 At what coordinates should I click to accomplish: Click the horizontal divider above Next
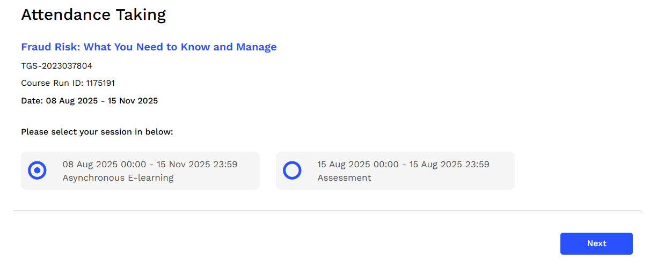(x=326, y=211)
